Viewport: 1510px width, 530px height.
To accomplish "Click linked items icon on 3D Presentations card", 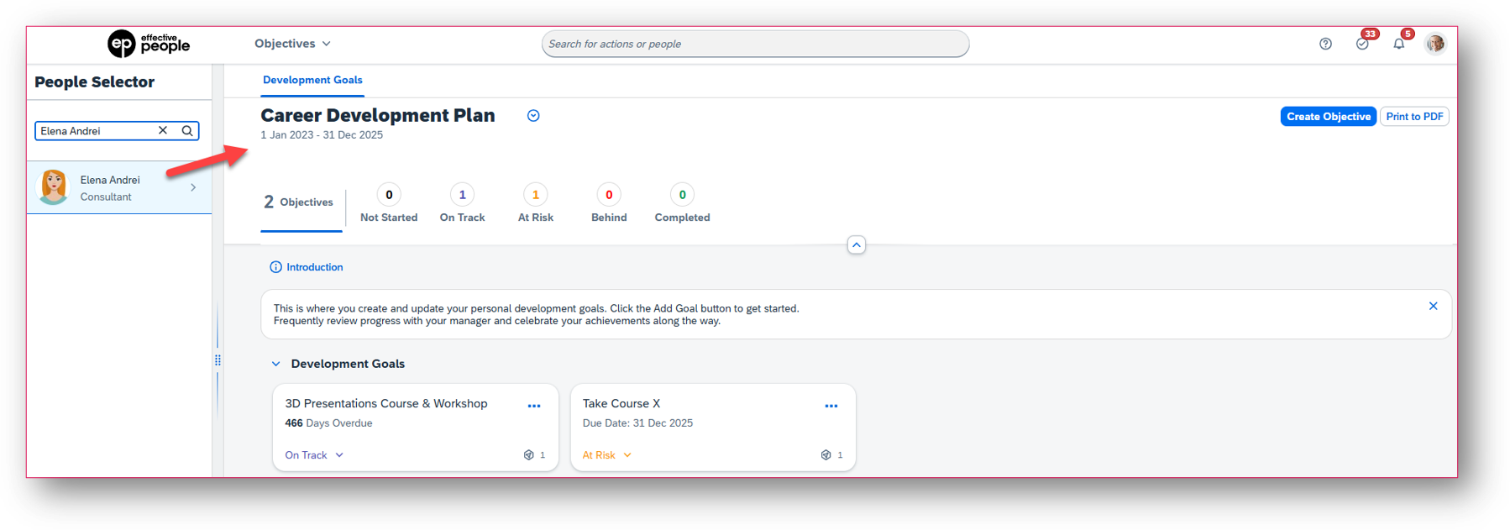I will click(529, 455).
